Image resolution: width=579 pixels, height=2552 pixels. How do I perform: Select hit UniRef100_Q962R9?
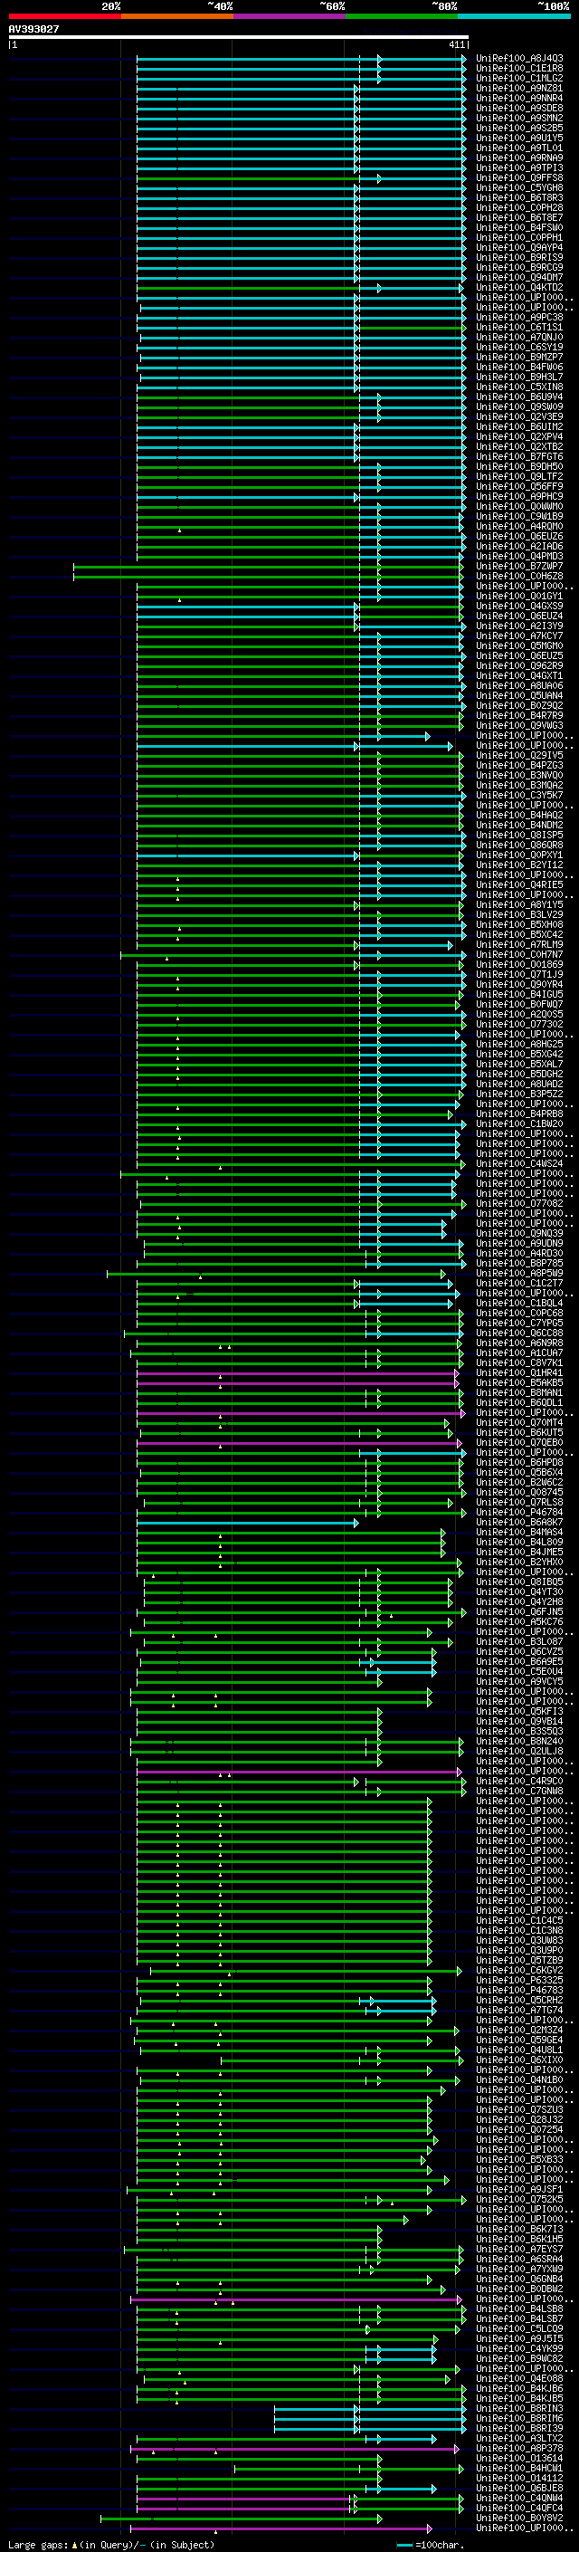[519, 666]
